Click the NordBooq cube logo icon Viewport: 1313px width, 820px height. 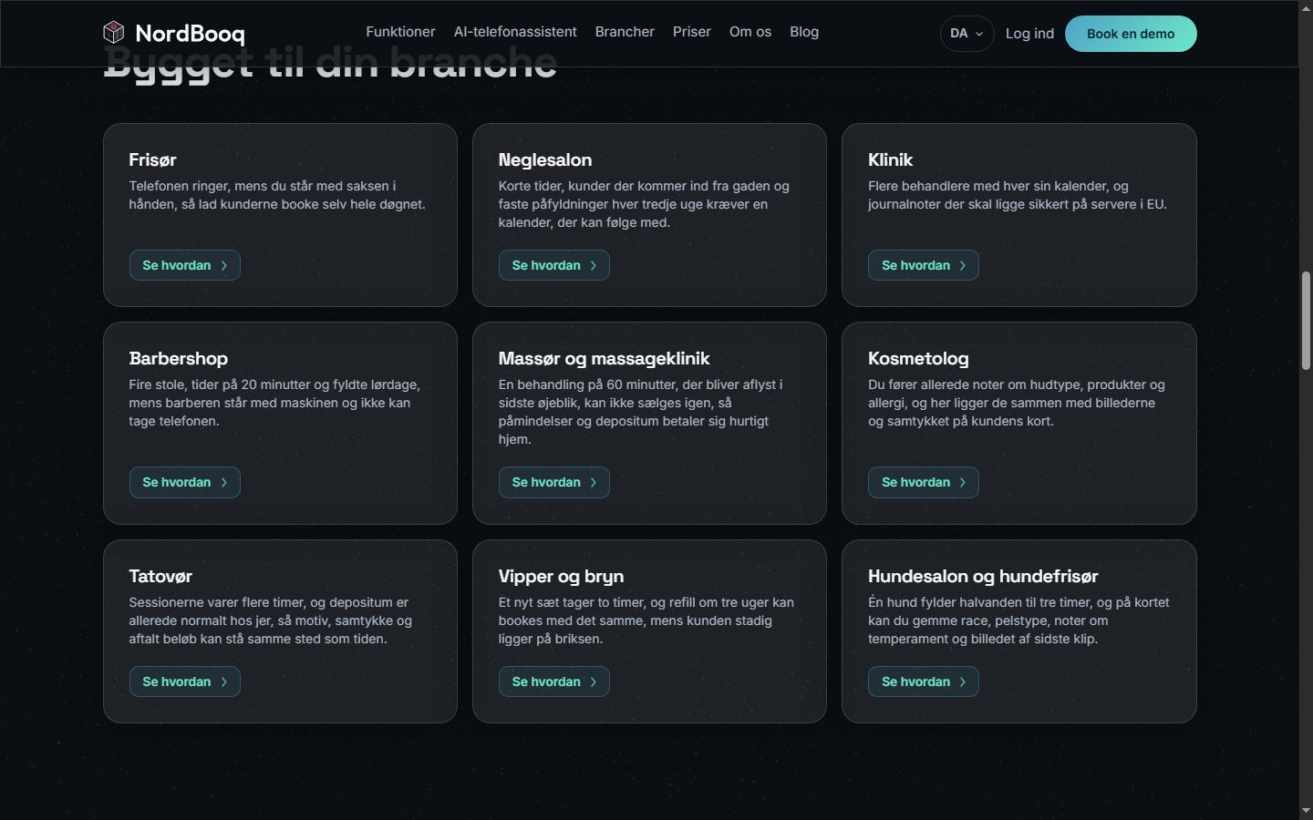pyautogui.click(x=113, y=33)
